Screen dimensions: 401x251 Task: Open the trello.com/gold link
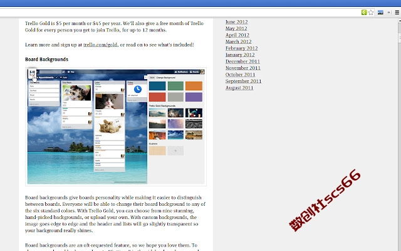[100, 45]
